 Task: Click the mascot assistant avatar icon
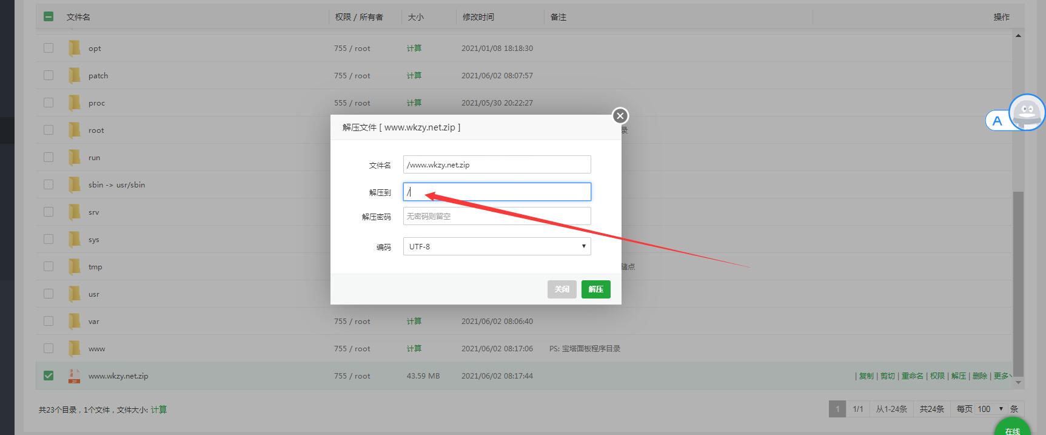(x=1026, y=112)
